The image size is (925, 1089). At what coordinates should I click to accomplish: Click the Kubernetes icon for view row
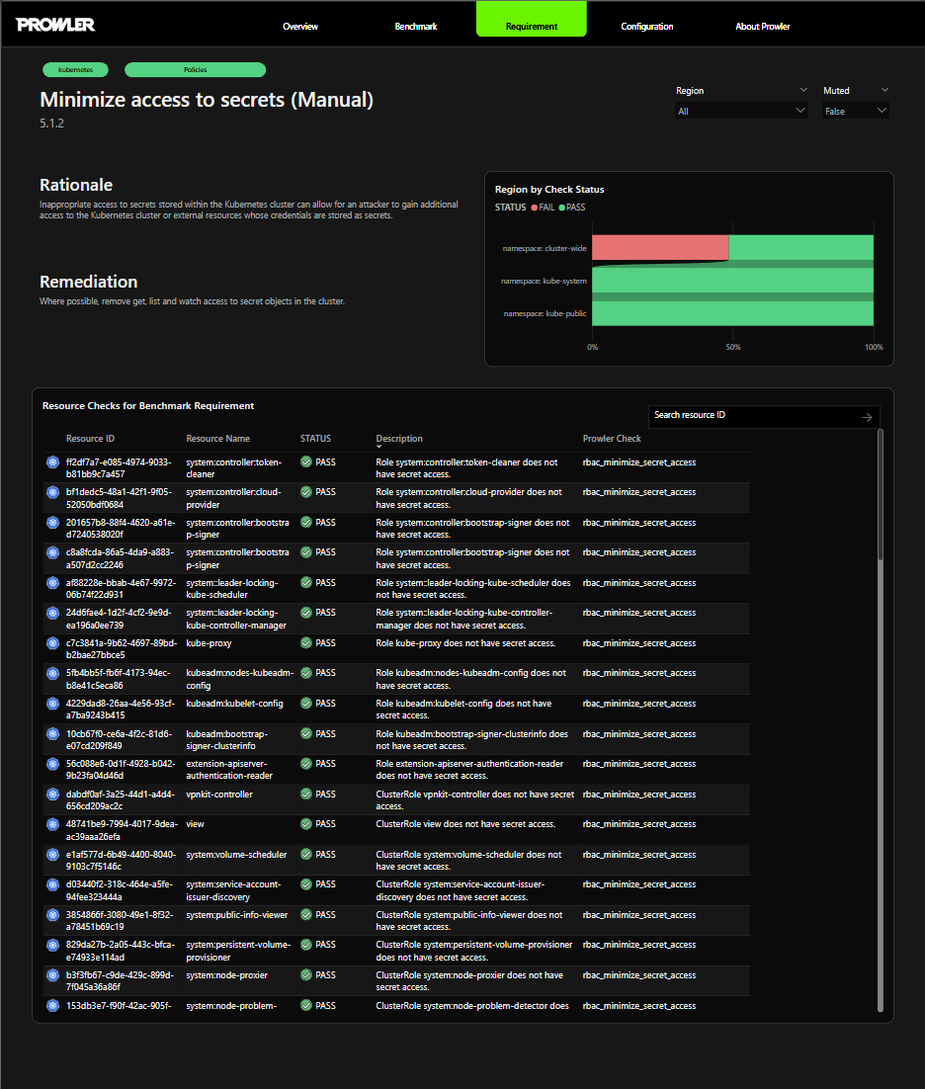click(52, 824)
